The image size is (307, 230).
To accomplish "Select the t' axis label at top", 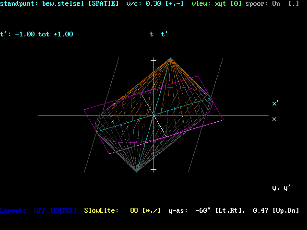I will (x=165, y=34).
